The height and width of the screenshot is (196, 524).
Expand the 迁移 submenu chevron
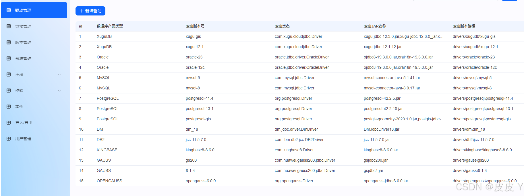(59, 75)
